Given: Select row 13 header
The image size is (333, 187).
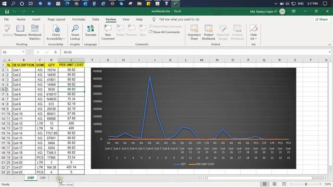Looking at the screenshot, I should pos(3,124).
